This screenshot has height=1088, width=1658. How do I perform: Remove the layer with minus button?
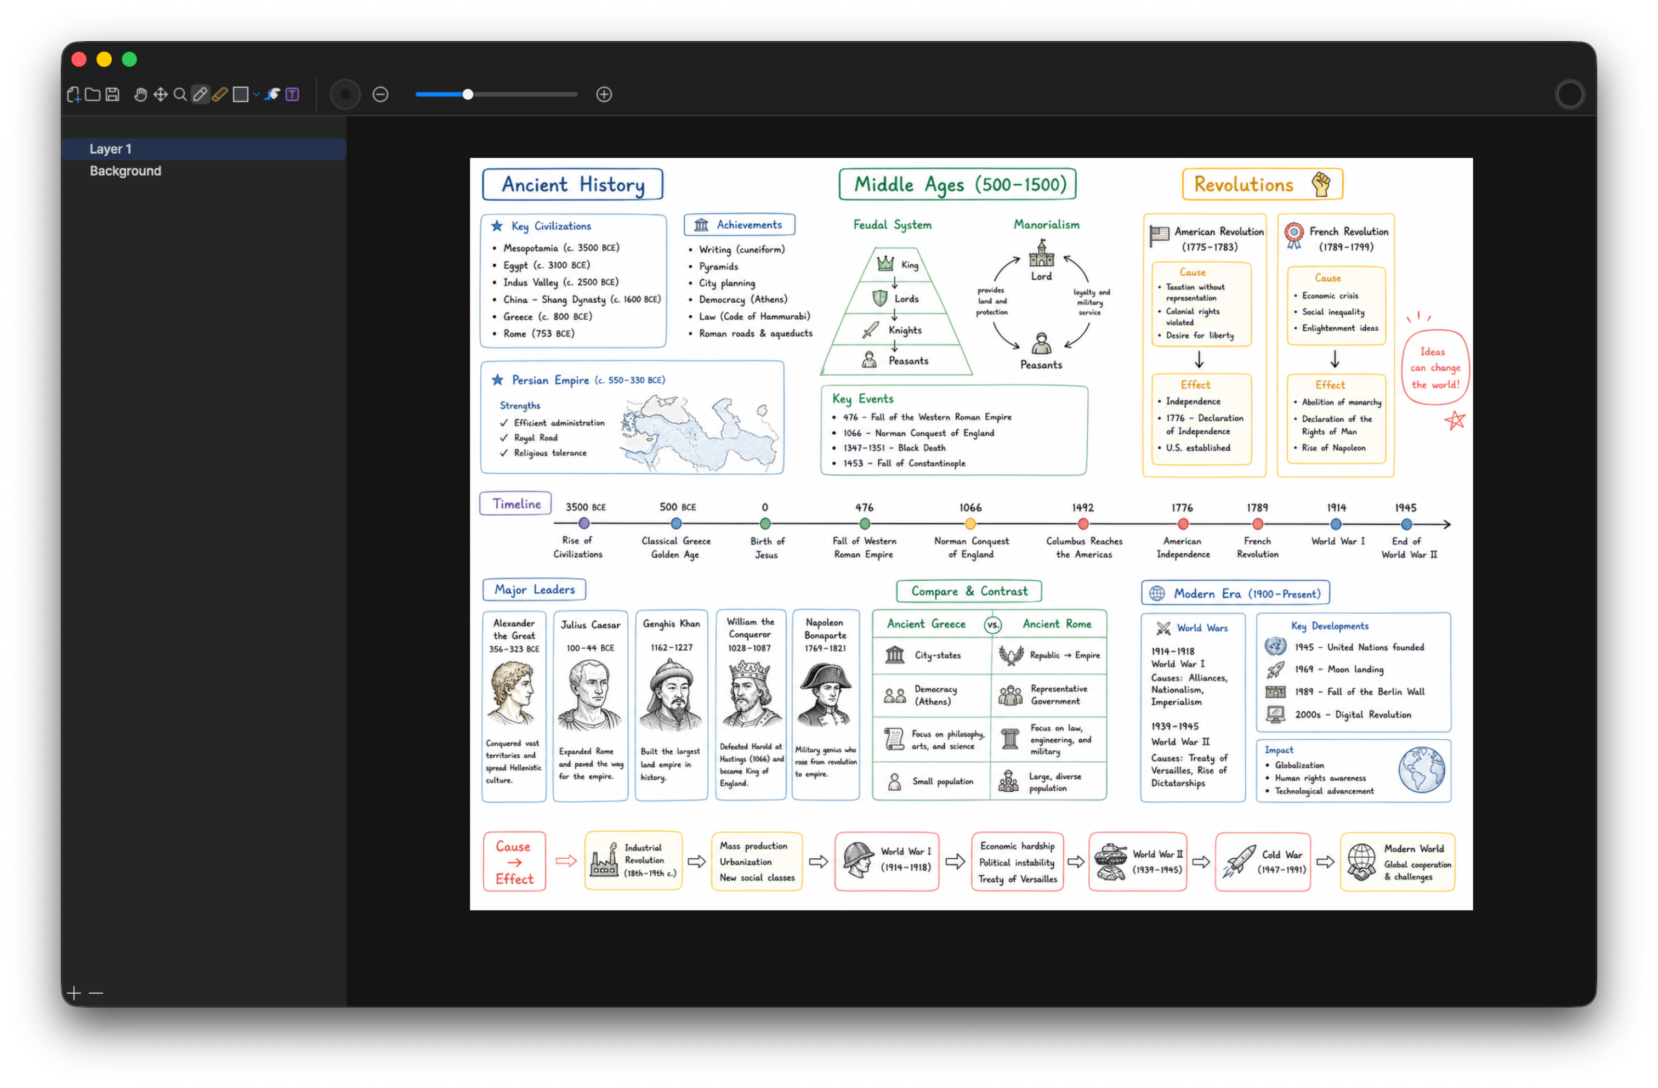pos(96,993)
